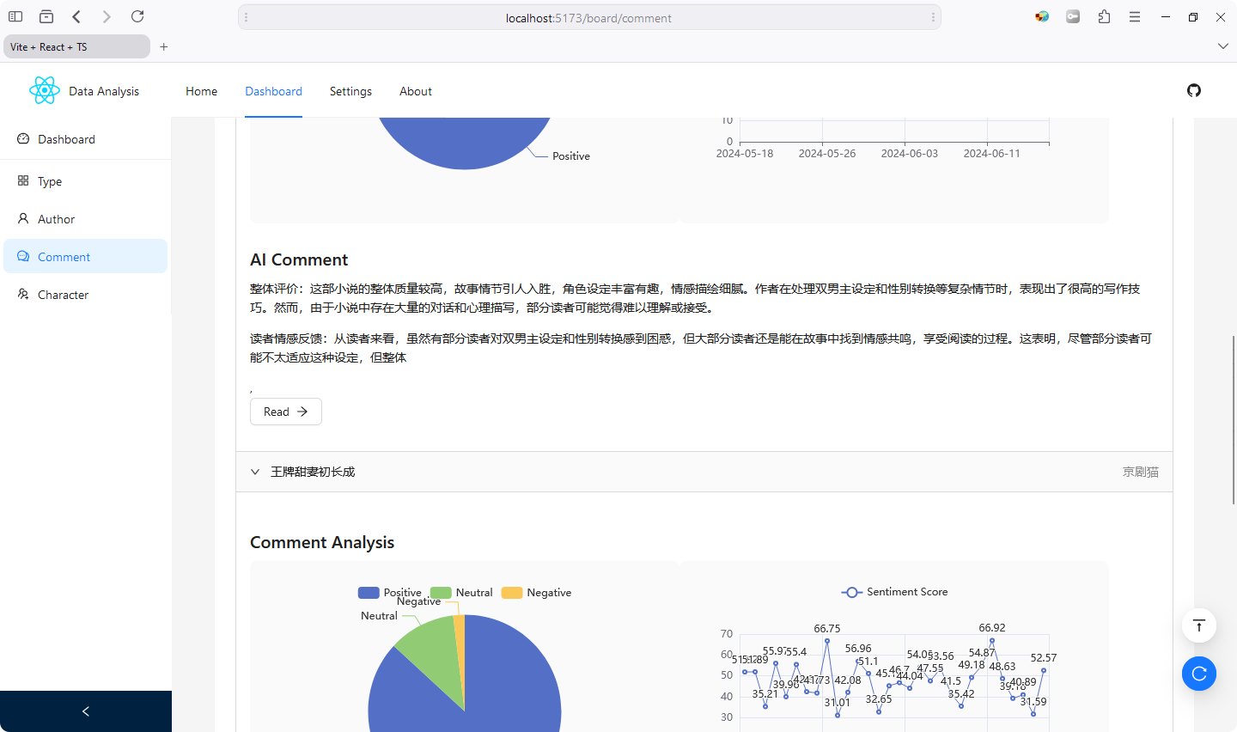This screenshot has width=1237, height=732.
Task: Click the Data Analysis site title
Action: [104, 91]
